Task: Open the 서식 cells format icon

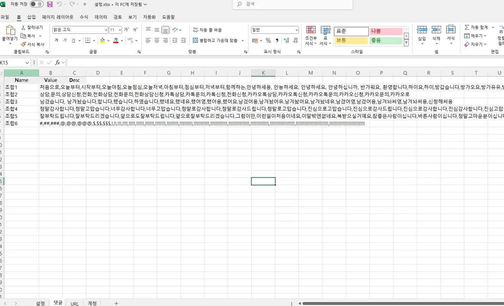Action: (451, 30)
